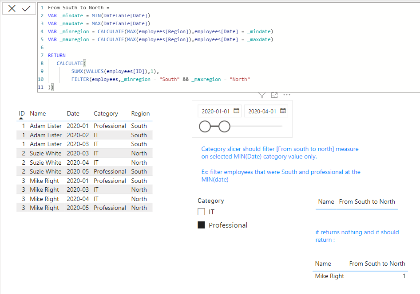Click the end date field 2020-04-01
Image resolution: width=420 pixels, height=294 pixels.
click(x=262, y=111)
